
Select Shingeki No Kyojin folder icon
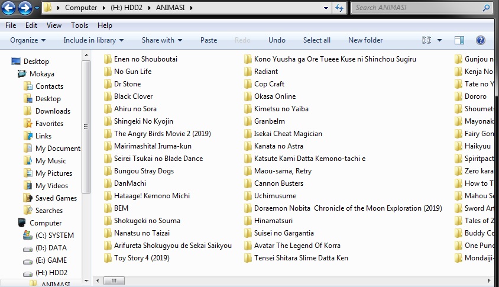[x=108, y=121]
